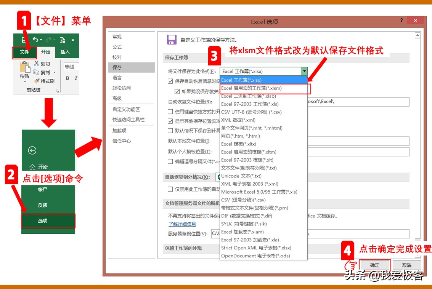This screenshot has height=289, width=432.
Task: Click the Redo arrow icon
Action: coord(49,40)
